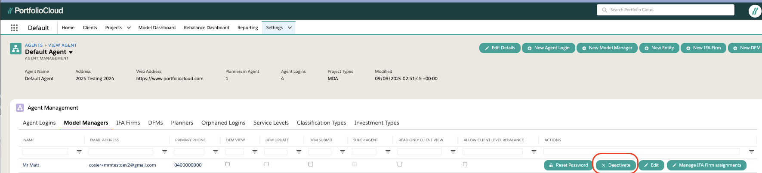The width and height of the screenshot is (762, 173).
Task: Follow the AGENTS breadcrumb link
Action: click(x=34, y=45)
